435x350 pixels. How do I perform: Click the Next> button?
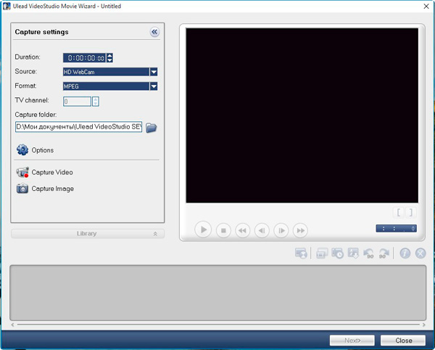coord(352,340)
